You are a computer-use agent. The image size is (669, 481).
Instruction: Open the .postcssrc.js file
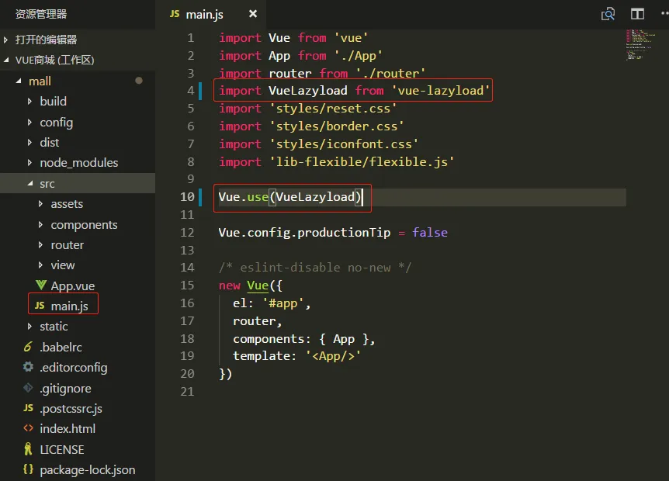point(71,408)
